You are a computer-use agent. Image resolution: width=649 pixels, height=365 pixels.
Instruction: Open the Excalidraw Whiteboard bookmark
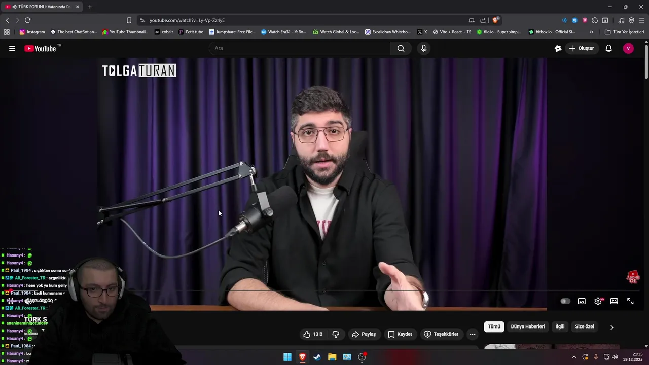(x=388, y=32)
